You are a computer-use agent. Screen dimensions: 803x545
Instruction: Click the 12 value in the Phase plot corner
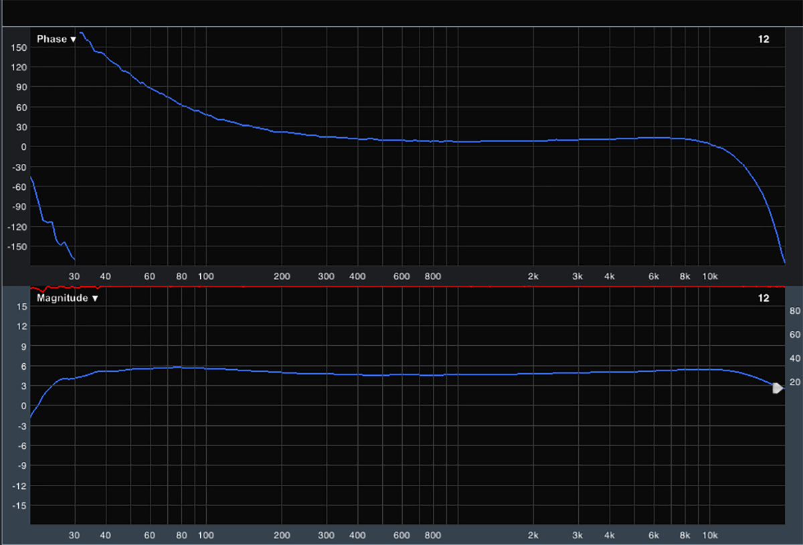(x=764, y=39)
